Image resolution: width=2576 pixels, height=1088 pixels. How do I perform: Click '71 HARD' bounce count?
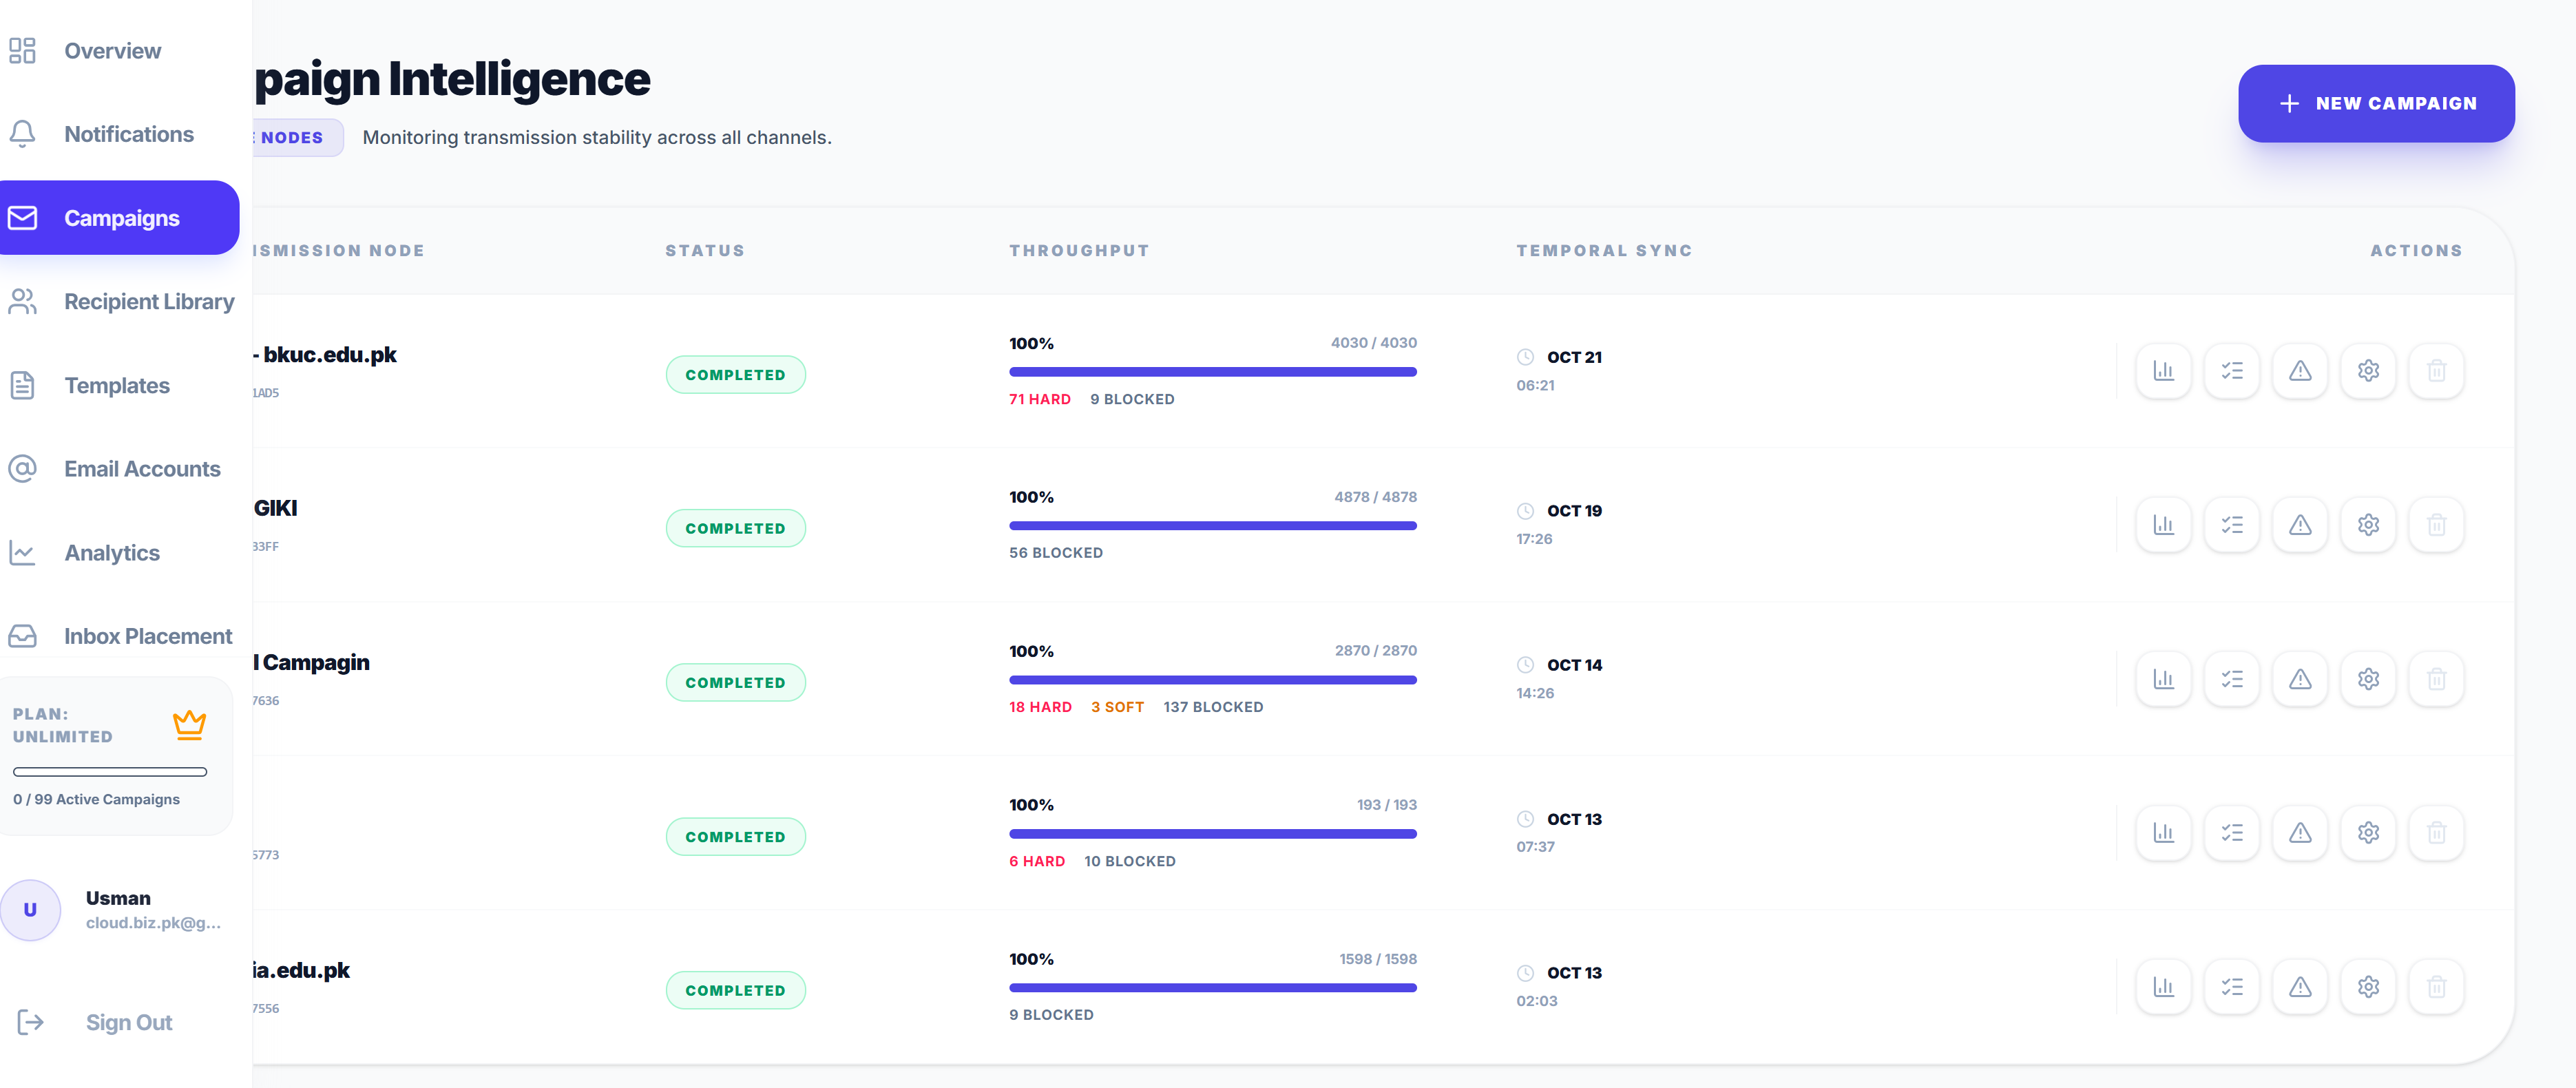point(1039,399)
